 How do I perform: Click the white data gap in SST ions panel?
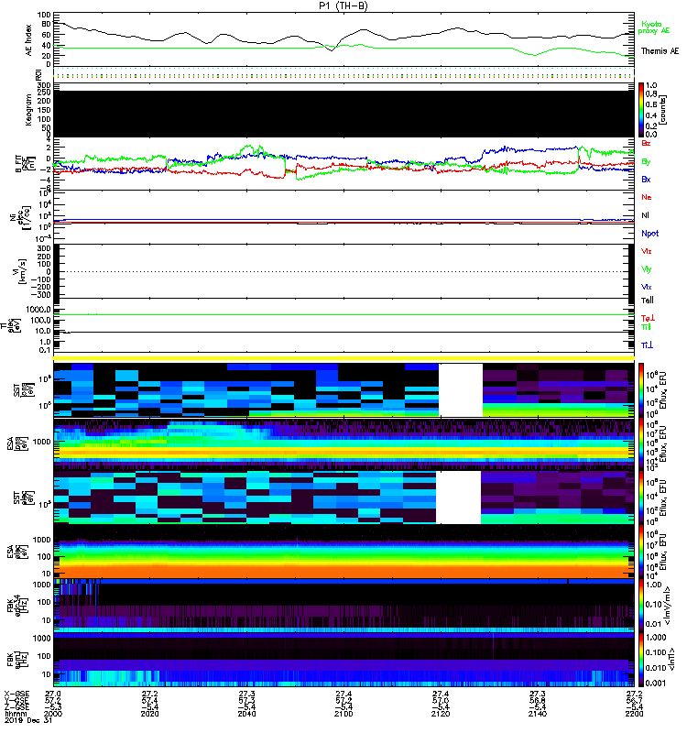tap(461, 390)
